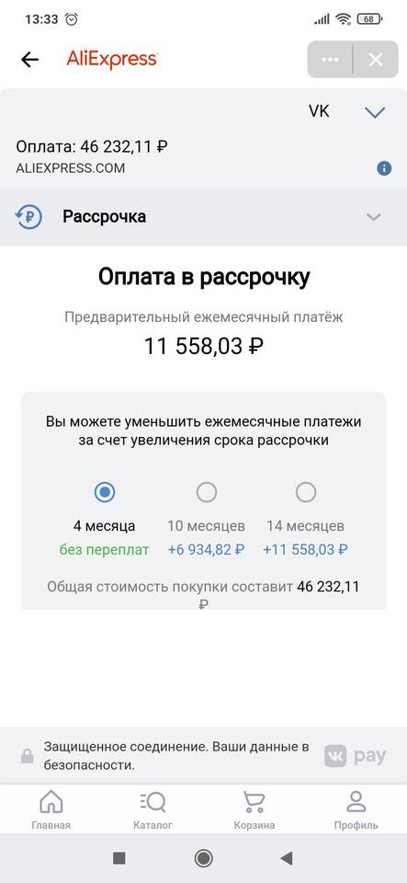Tap the secure connection padlock icon

27,757
